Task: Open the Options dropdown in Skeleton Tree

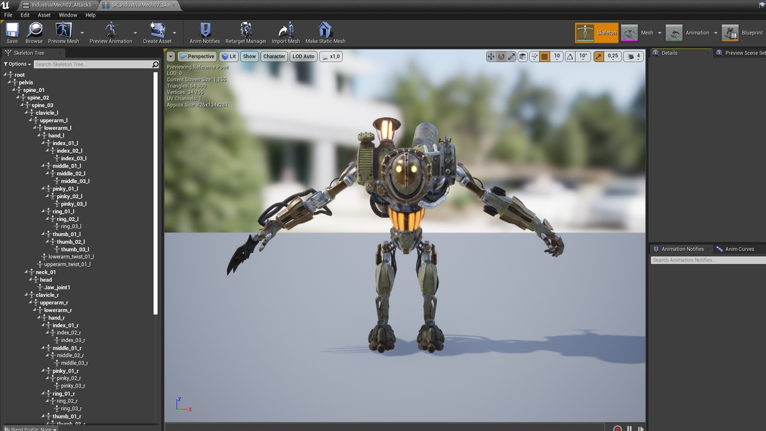Action: [17, 64]
